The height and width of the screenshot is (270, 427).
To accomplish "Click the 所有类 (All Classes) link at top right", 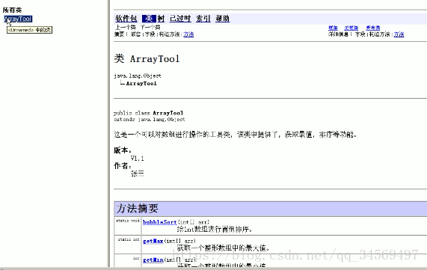I will 373,28.
